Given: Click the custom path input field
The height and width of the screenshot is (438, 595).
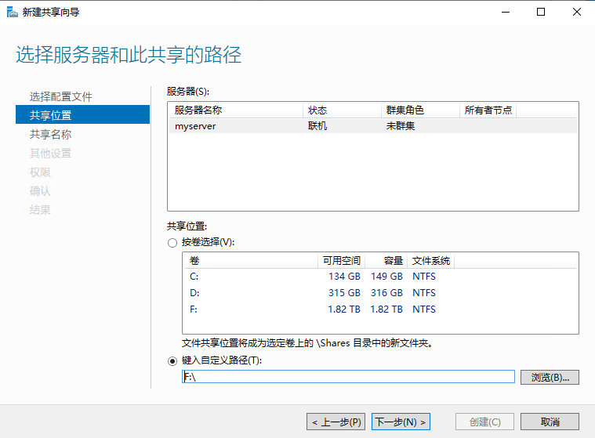Looking at the screenshot, I should pos(348,377).
